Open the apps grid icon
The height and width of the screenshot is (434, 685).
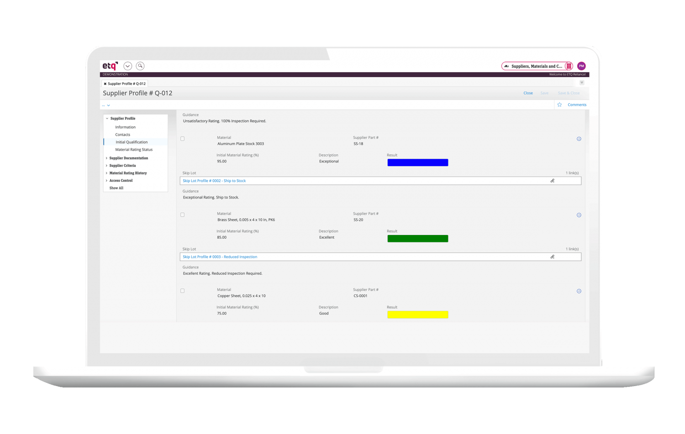(569, 66)
